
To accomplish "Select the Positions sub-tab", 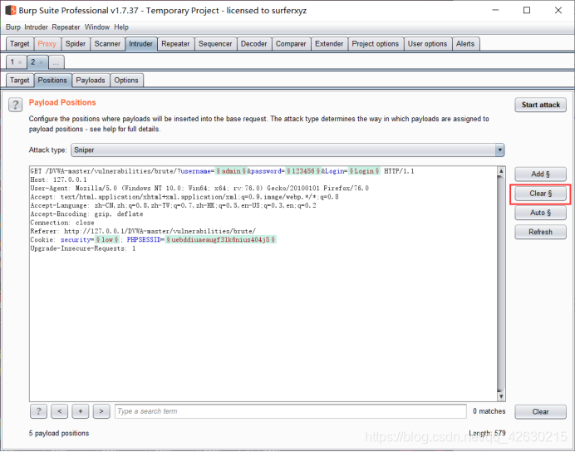I will [52, 81].
